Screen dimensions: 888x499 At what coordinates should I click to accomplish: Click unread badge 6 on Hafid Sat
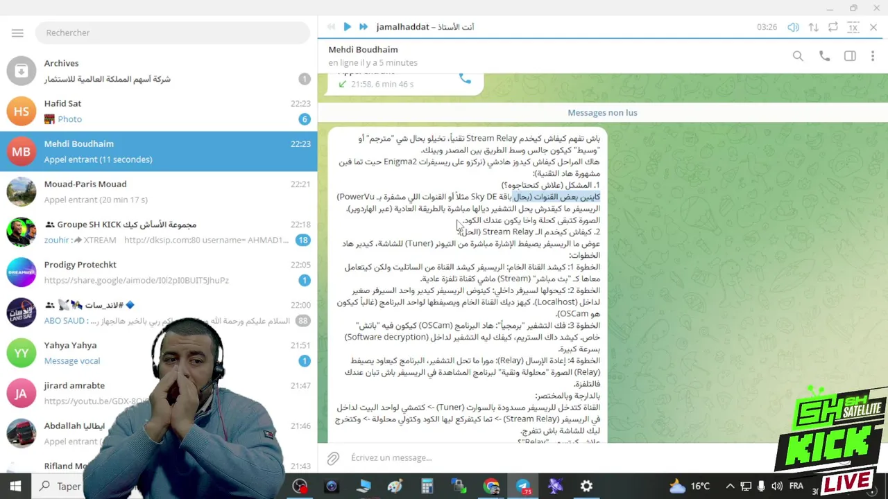point(304,119)
